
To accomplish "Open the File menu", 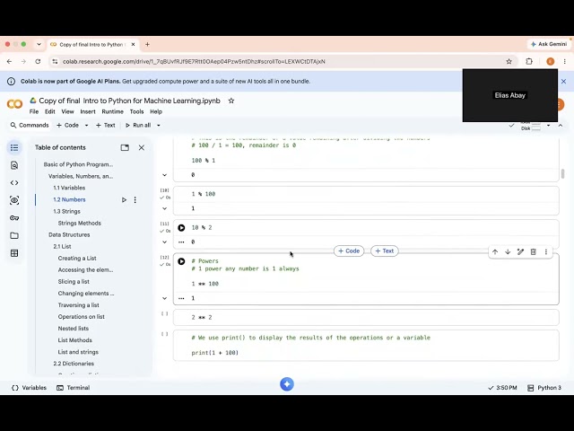I will 34,111.
